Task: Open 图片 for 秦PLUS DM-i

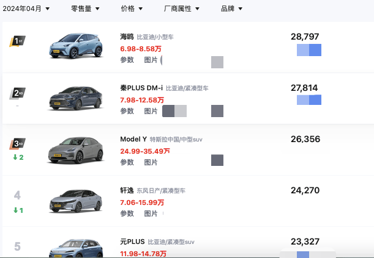Action: coord(151,111)
